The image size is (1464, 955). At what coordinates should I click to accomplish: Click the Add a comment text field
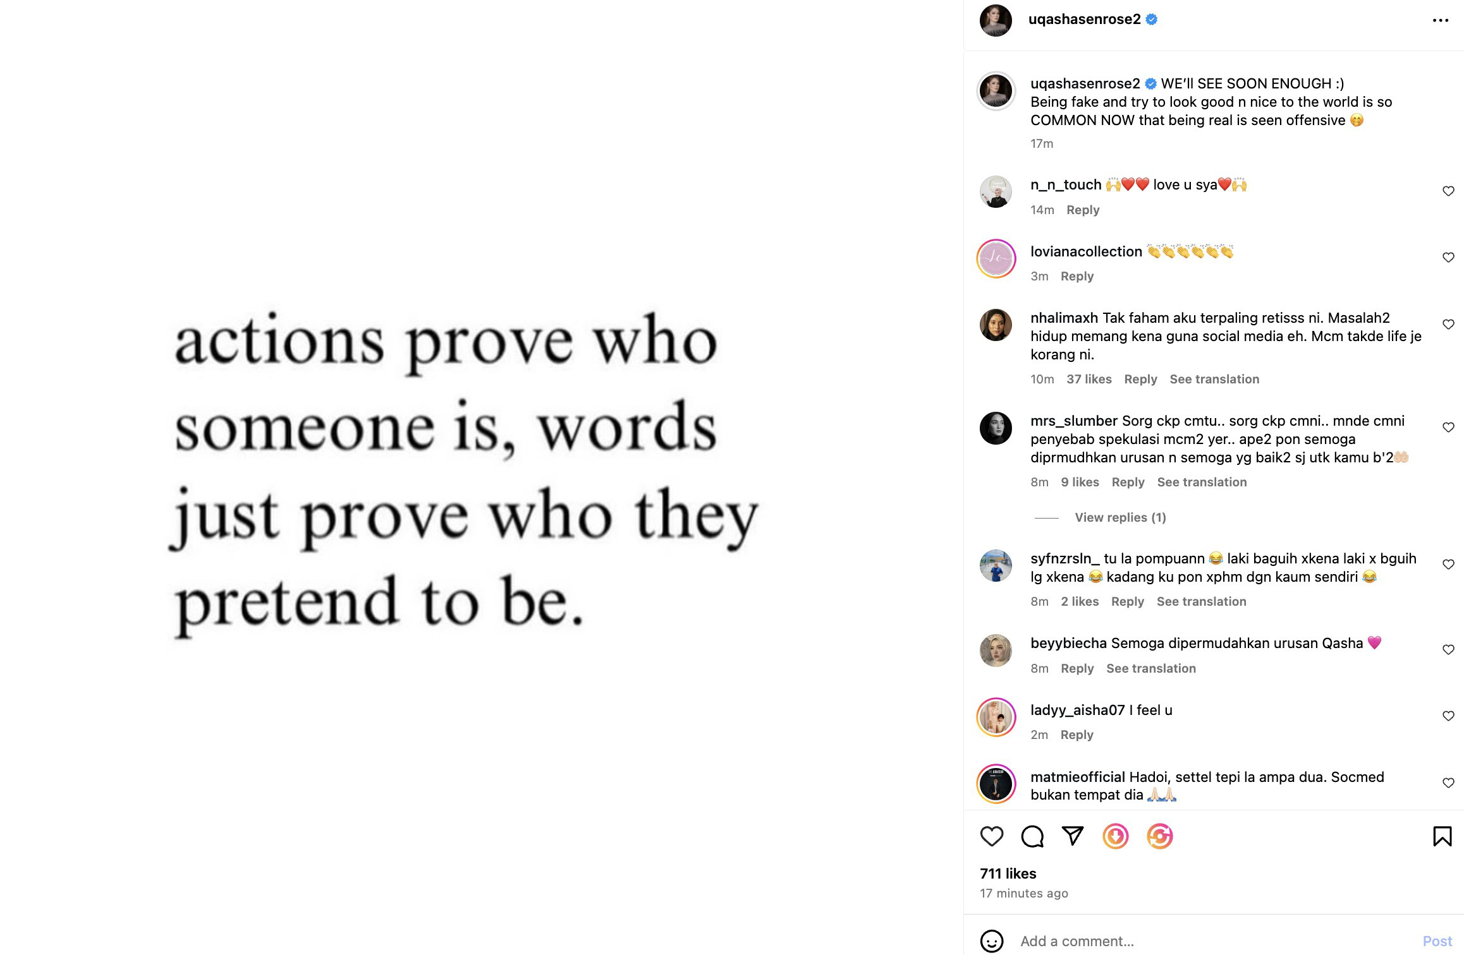click(1201, 941)
